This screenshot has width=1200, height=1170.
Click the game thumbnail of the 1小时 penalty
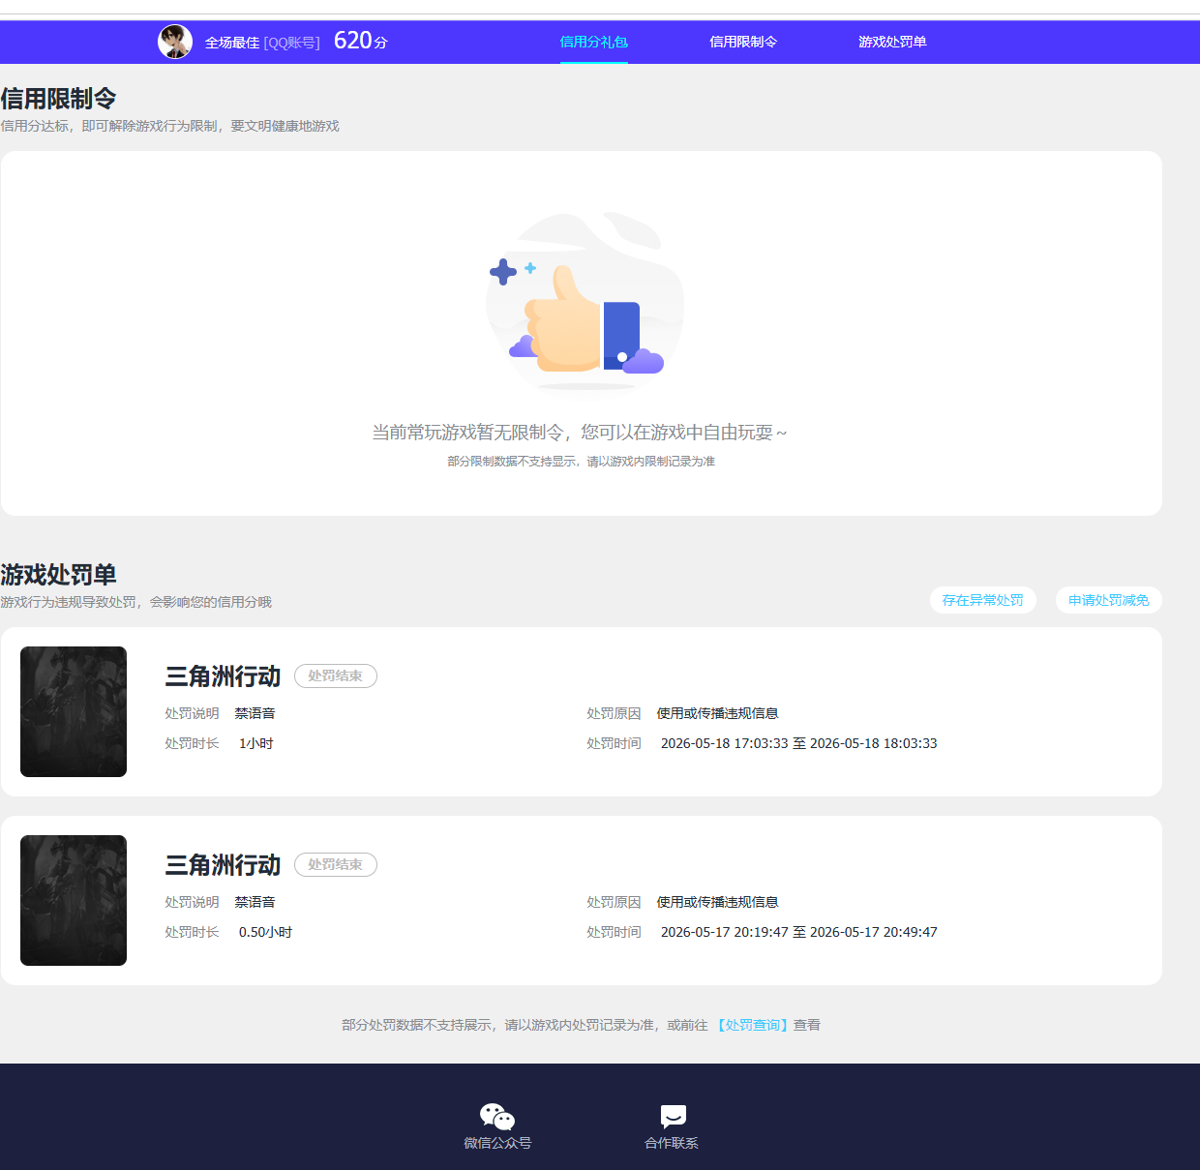coord(74,711)
